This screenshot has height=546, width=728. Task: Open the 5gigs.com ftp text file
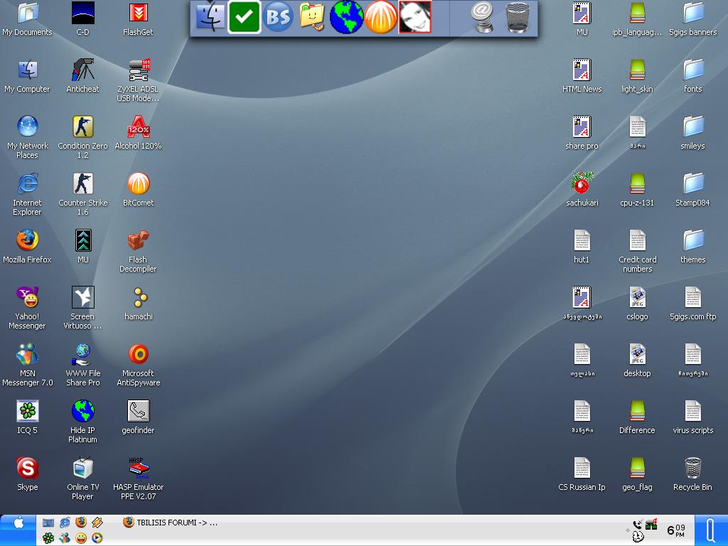pos(692,303)
